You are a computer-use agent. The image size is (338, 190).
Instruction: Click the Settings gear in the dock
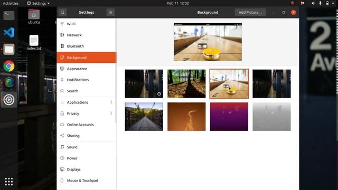(9, 100)
